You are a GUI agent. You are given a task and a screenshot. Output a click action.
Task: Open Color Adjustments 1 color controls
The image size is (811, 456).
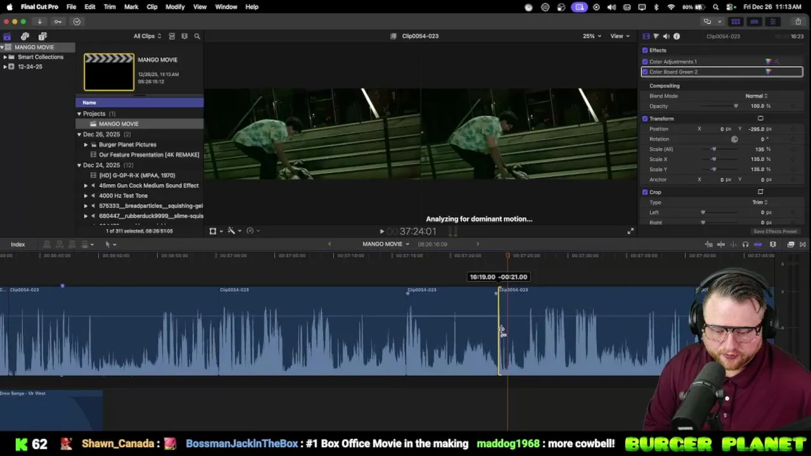coord(769,61)
